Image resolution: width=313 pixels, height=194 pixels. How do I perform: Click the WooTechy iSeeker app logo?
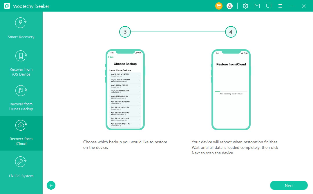pyautogui.click(x=7, y=6)
